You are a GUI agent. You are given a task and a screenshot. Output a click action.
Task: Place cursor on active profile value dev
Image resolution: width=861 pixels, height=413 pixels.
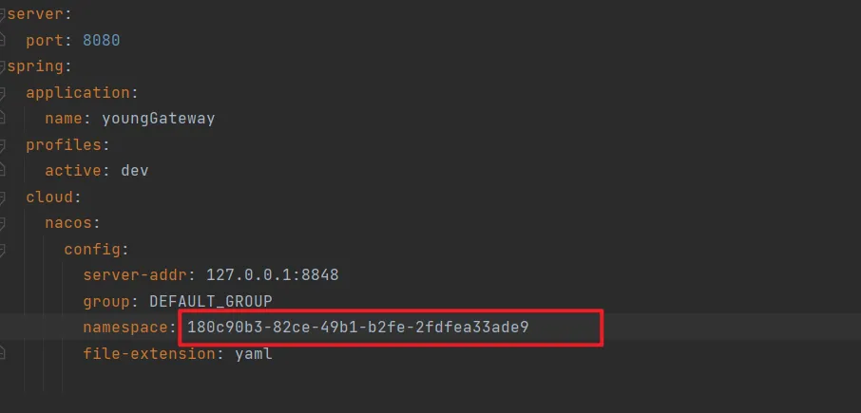(x=134, y=171)
